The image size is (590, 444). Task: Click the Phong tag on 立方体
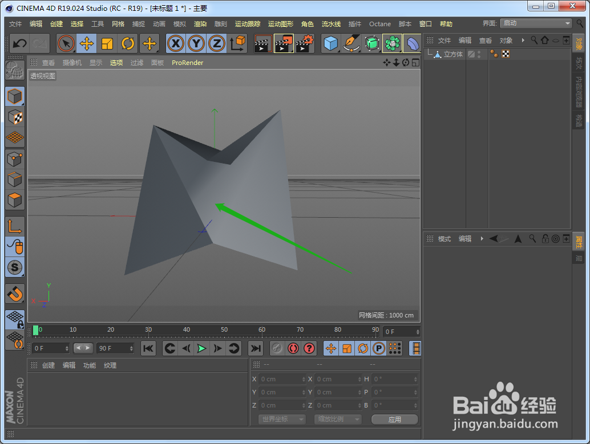point(494,54)
